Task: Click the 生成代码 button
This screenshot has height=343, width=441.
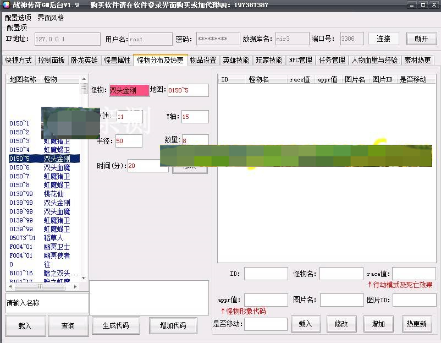Action: (115, 325)
